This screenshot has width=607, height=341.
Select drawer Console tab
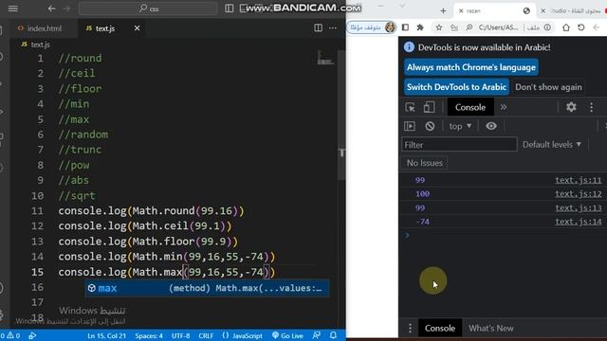(x=440, y=329)
